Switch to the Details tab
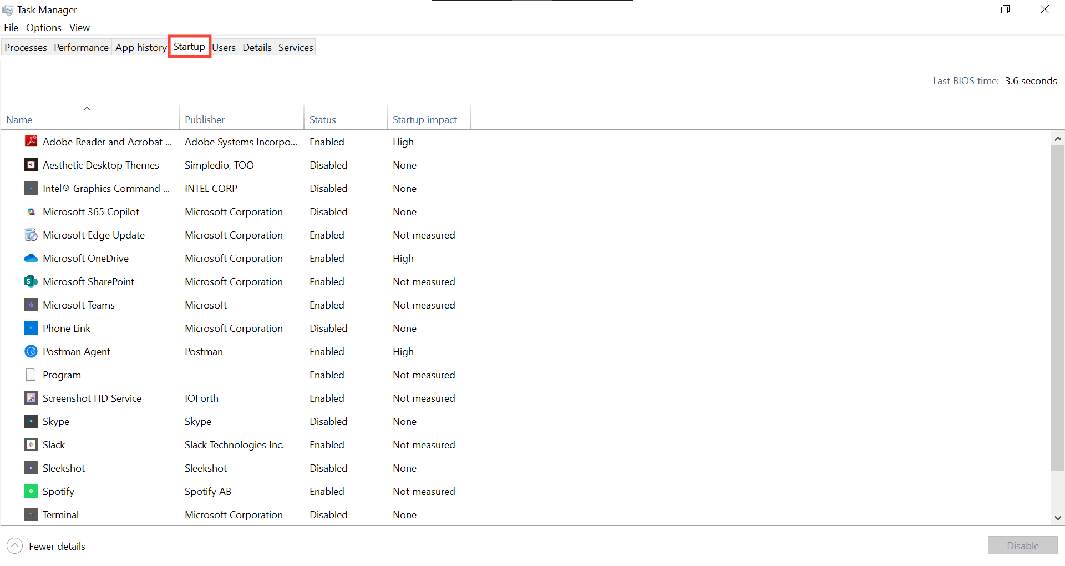The width and height of the screenshot is (1065, 566). 257,48
